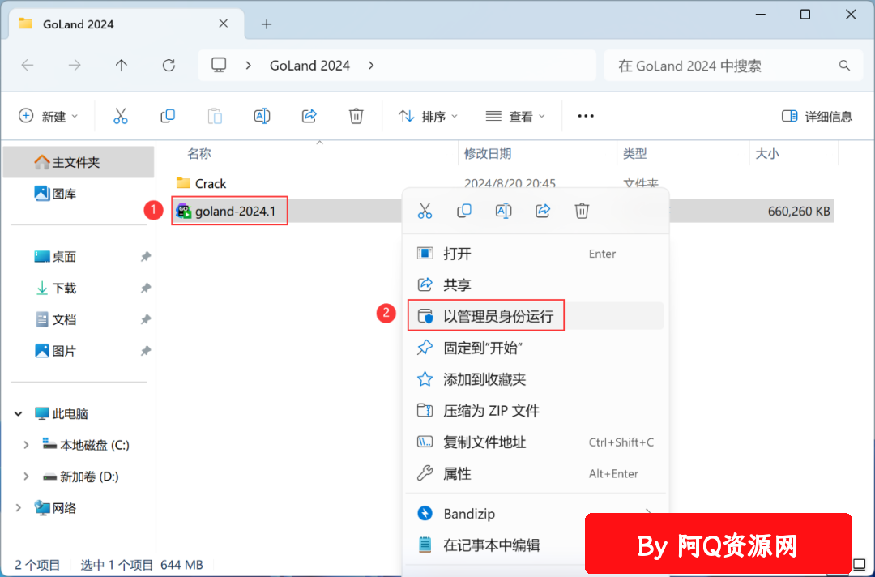Open the 新建 dropdown
Image resolution: width=875 pixels, height=577 pixels.
point(48,116)
